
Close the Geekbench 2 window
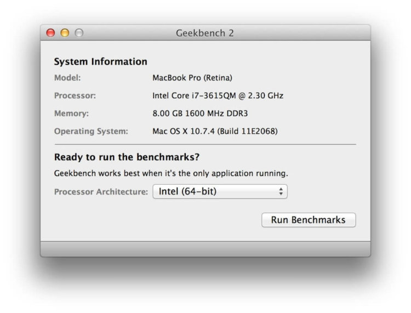click(x=50, y=33)
